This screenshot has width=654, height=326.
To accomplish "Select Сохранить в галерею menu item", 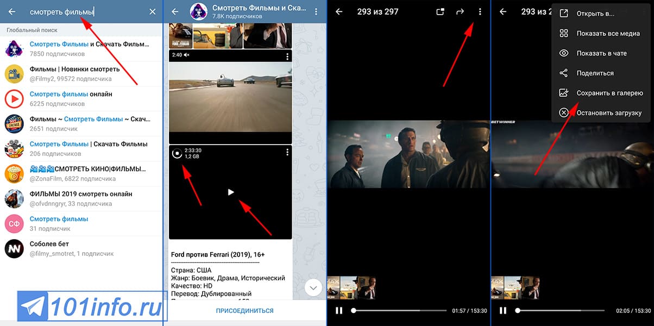I will point(609,93).
